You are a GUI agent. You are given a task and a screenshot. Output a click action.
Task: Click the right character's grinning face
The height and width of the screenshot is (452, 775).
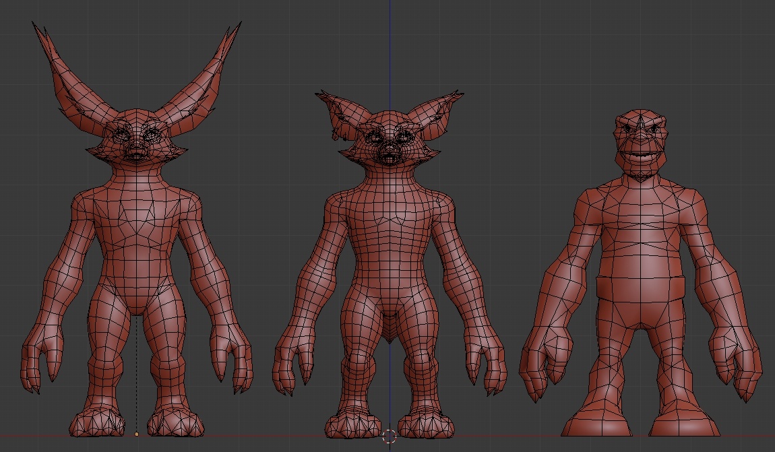click(641, 148)
